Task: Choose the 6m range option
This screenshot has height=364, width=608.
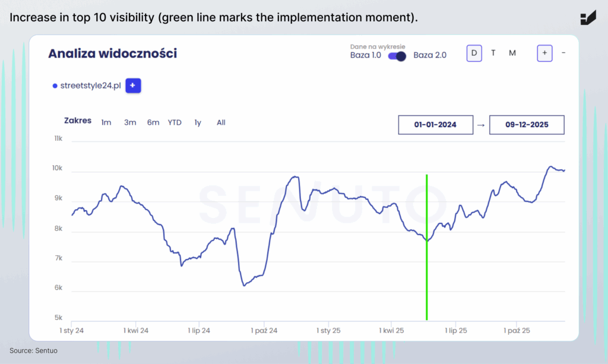Action: 153,122
